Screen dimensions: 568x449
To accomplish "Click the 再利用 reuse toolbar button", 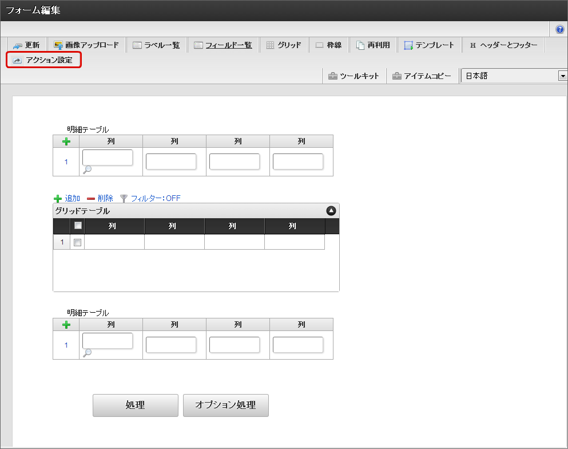I will click(x=373, y=45).
